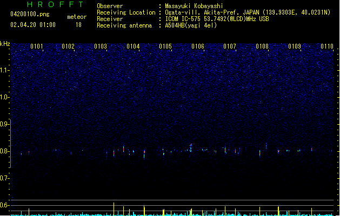Screen dimensions: 340x216
Task: Click the 1.0 kHz axis label
Action: pos(4,97)
